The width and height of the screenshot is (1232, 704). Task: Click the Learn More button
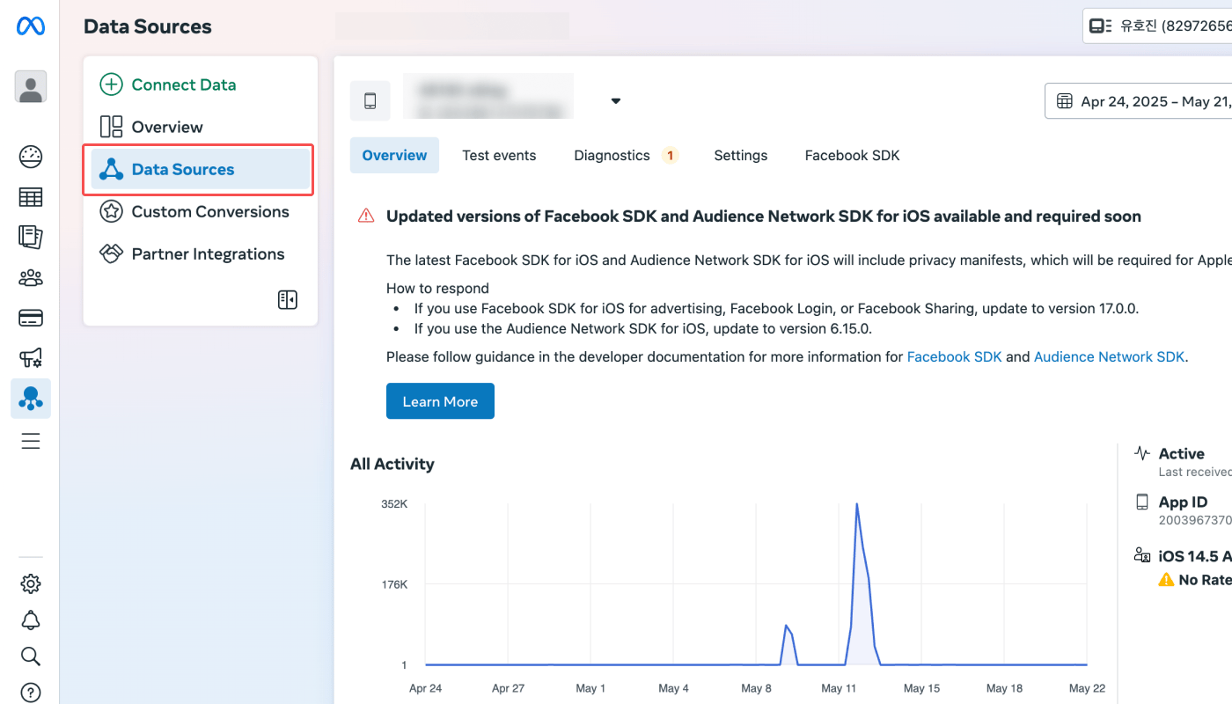440,401
